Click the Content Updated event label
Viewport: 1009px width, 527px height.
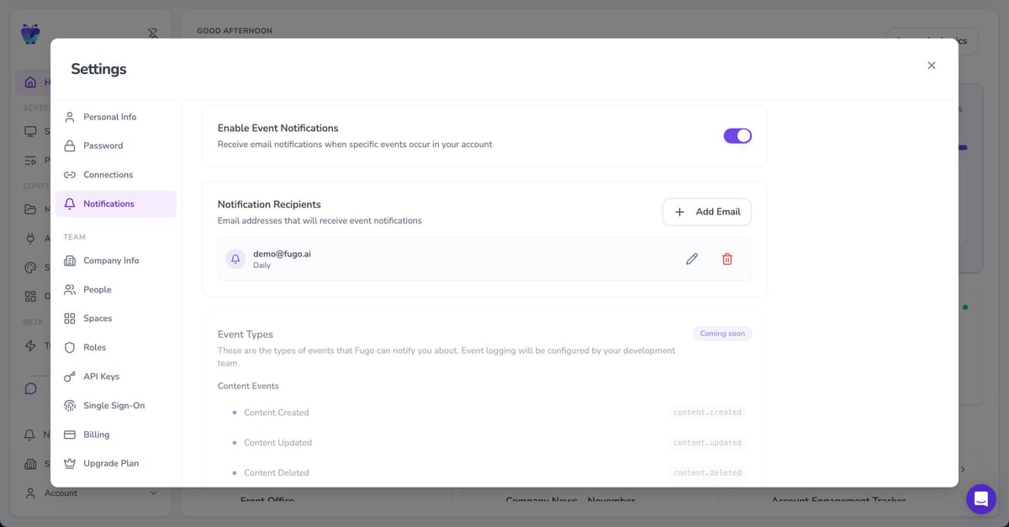pyautogui.click(x=277, y=443)
